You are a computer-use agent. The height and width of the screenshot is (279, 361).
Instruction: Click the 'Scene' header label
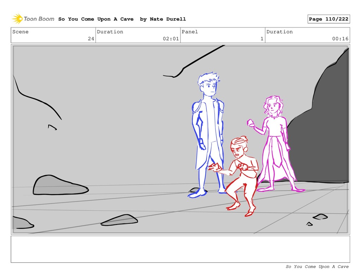tap(20, 32)
